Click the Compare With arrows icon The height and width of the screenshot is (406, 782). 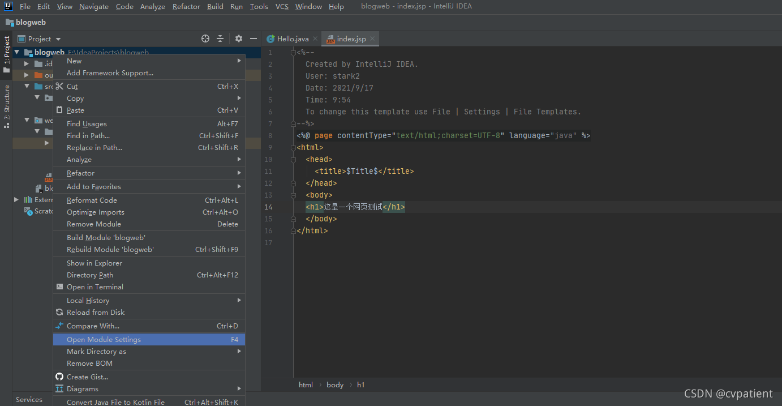(x=59, y=326)
